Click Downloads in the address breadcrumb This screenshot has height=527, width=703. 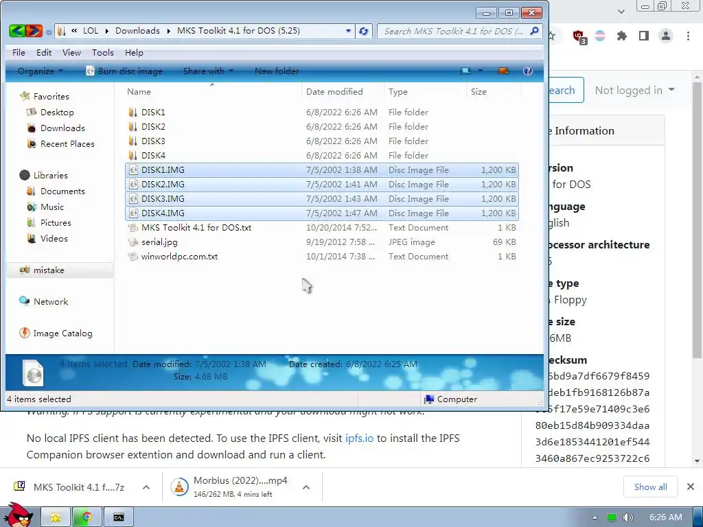pos(137,31)
